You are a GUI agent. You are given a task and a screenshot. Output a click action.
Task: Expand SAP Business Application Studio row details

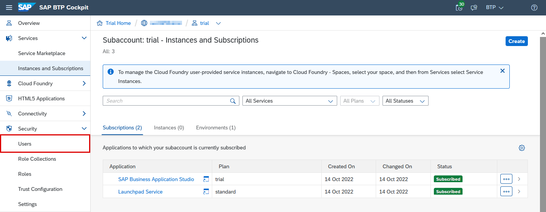pyautogui.click(x=519, y=179)
